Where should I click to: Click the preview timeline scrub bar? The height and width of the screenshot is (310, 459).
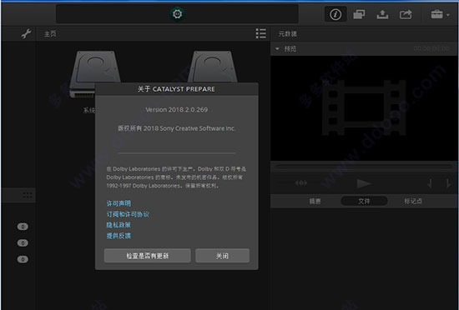click(364, 167)
